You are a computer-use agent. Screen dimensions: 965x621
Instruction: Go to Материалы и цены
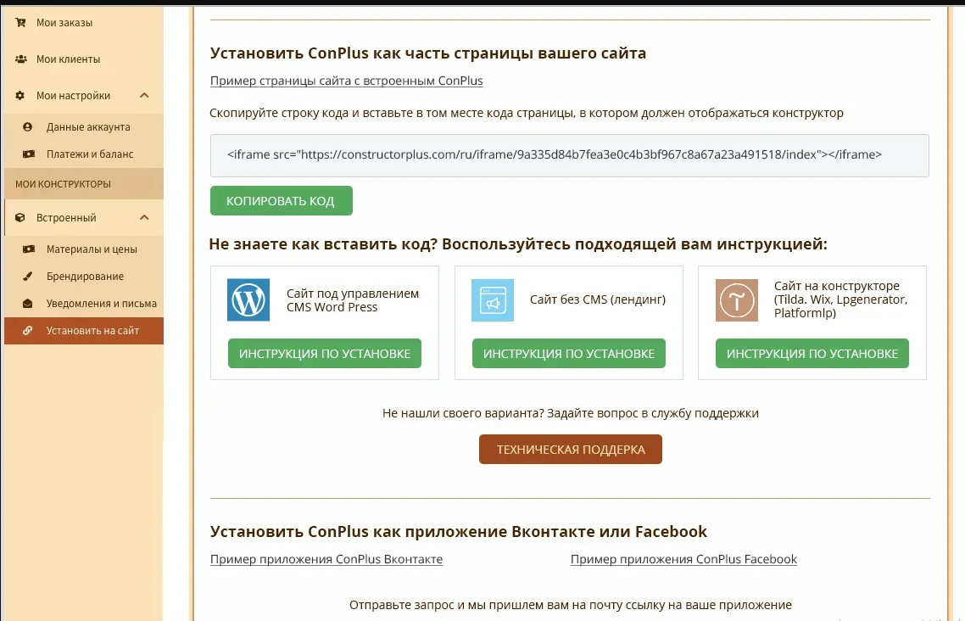(92, 249)
